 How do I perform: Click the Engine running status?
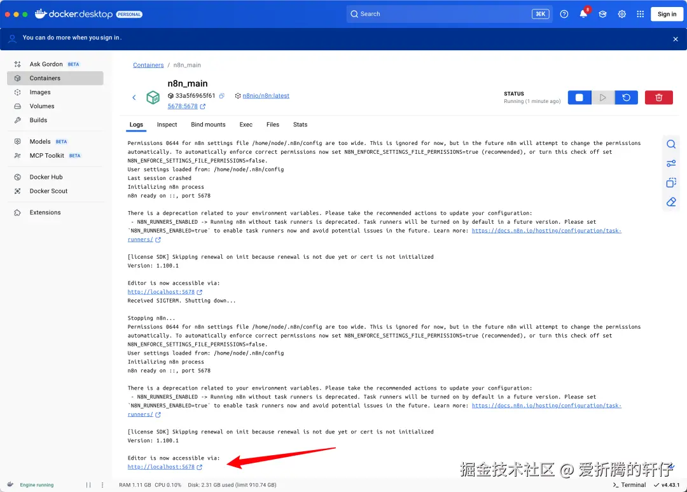36,485
